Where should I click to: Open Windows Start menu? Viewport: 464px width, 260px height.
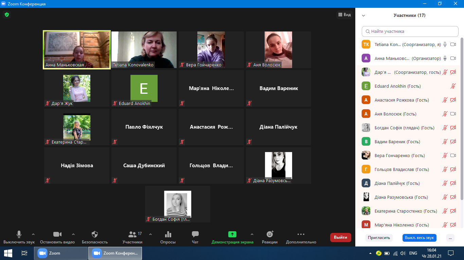(8, 253)
